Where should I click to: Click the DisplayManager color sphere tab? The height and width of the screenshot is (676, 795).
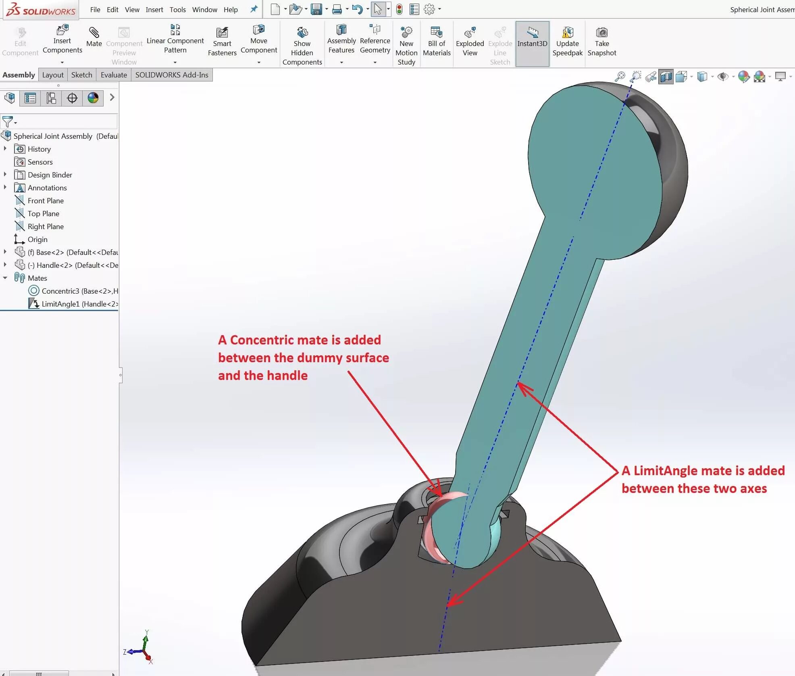93,98
